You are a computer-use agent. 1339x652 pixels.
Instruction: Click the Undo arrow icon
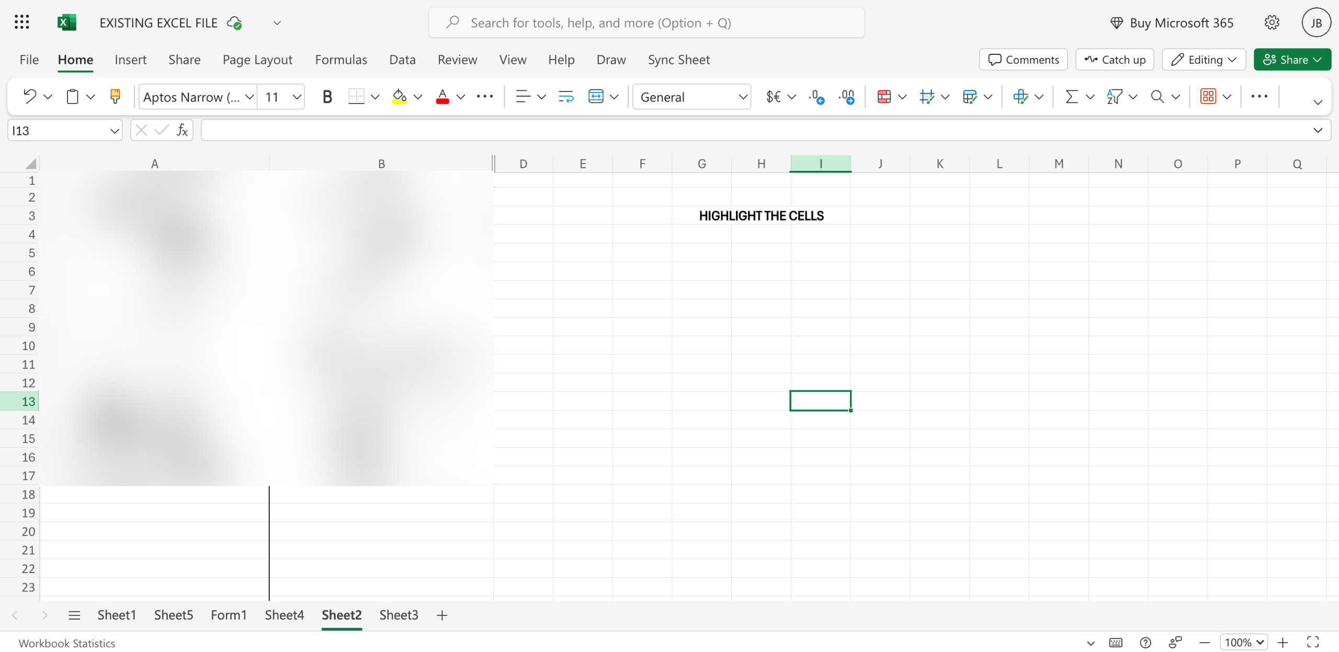[29, 97]
